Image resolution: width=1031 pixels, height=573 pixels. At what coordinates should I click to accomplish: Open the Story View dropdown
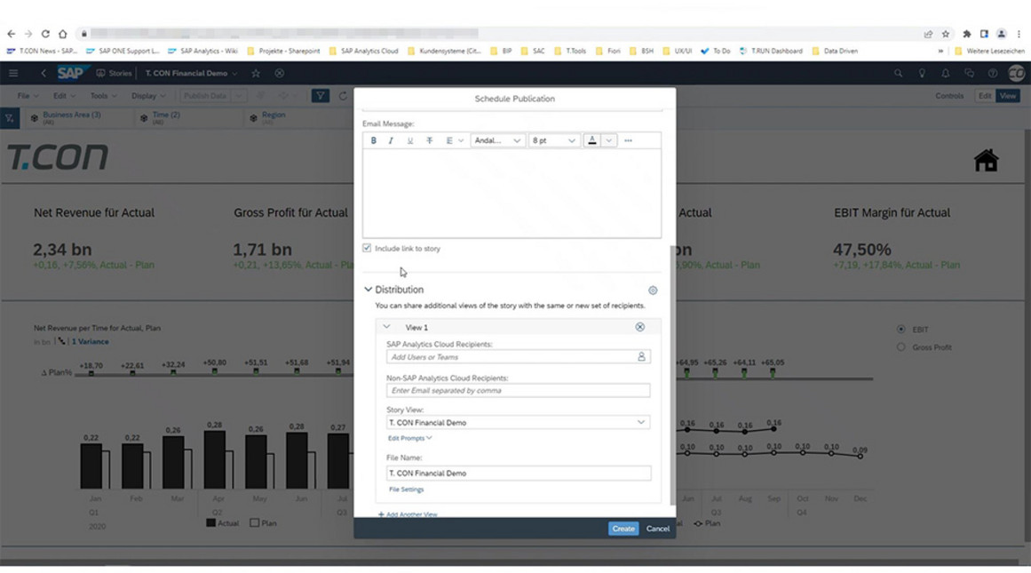[x=518, y=422]
